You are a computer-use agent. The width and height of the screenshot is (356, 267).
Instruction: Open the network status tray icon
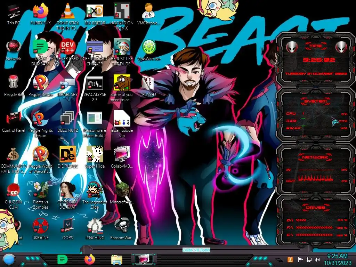309,259
